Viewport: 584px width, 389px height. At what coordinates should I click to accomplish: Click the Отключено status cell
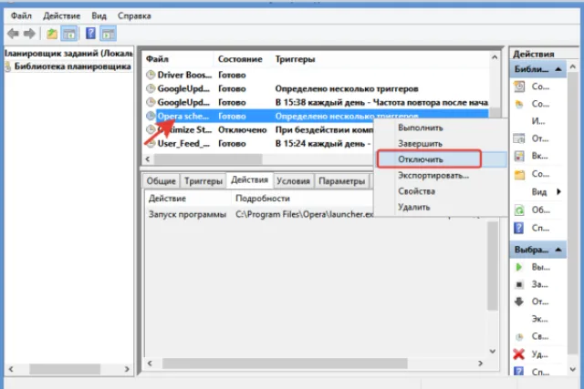click(243, 129)
